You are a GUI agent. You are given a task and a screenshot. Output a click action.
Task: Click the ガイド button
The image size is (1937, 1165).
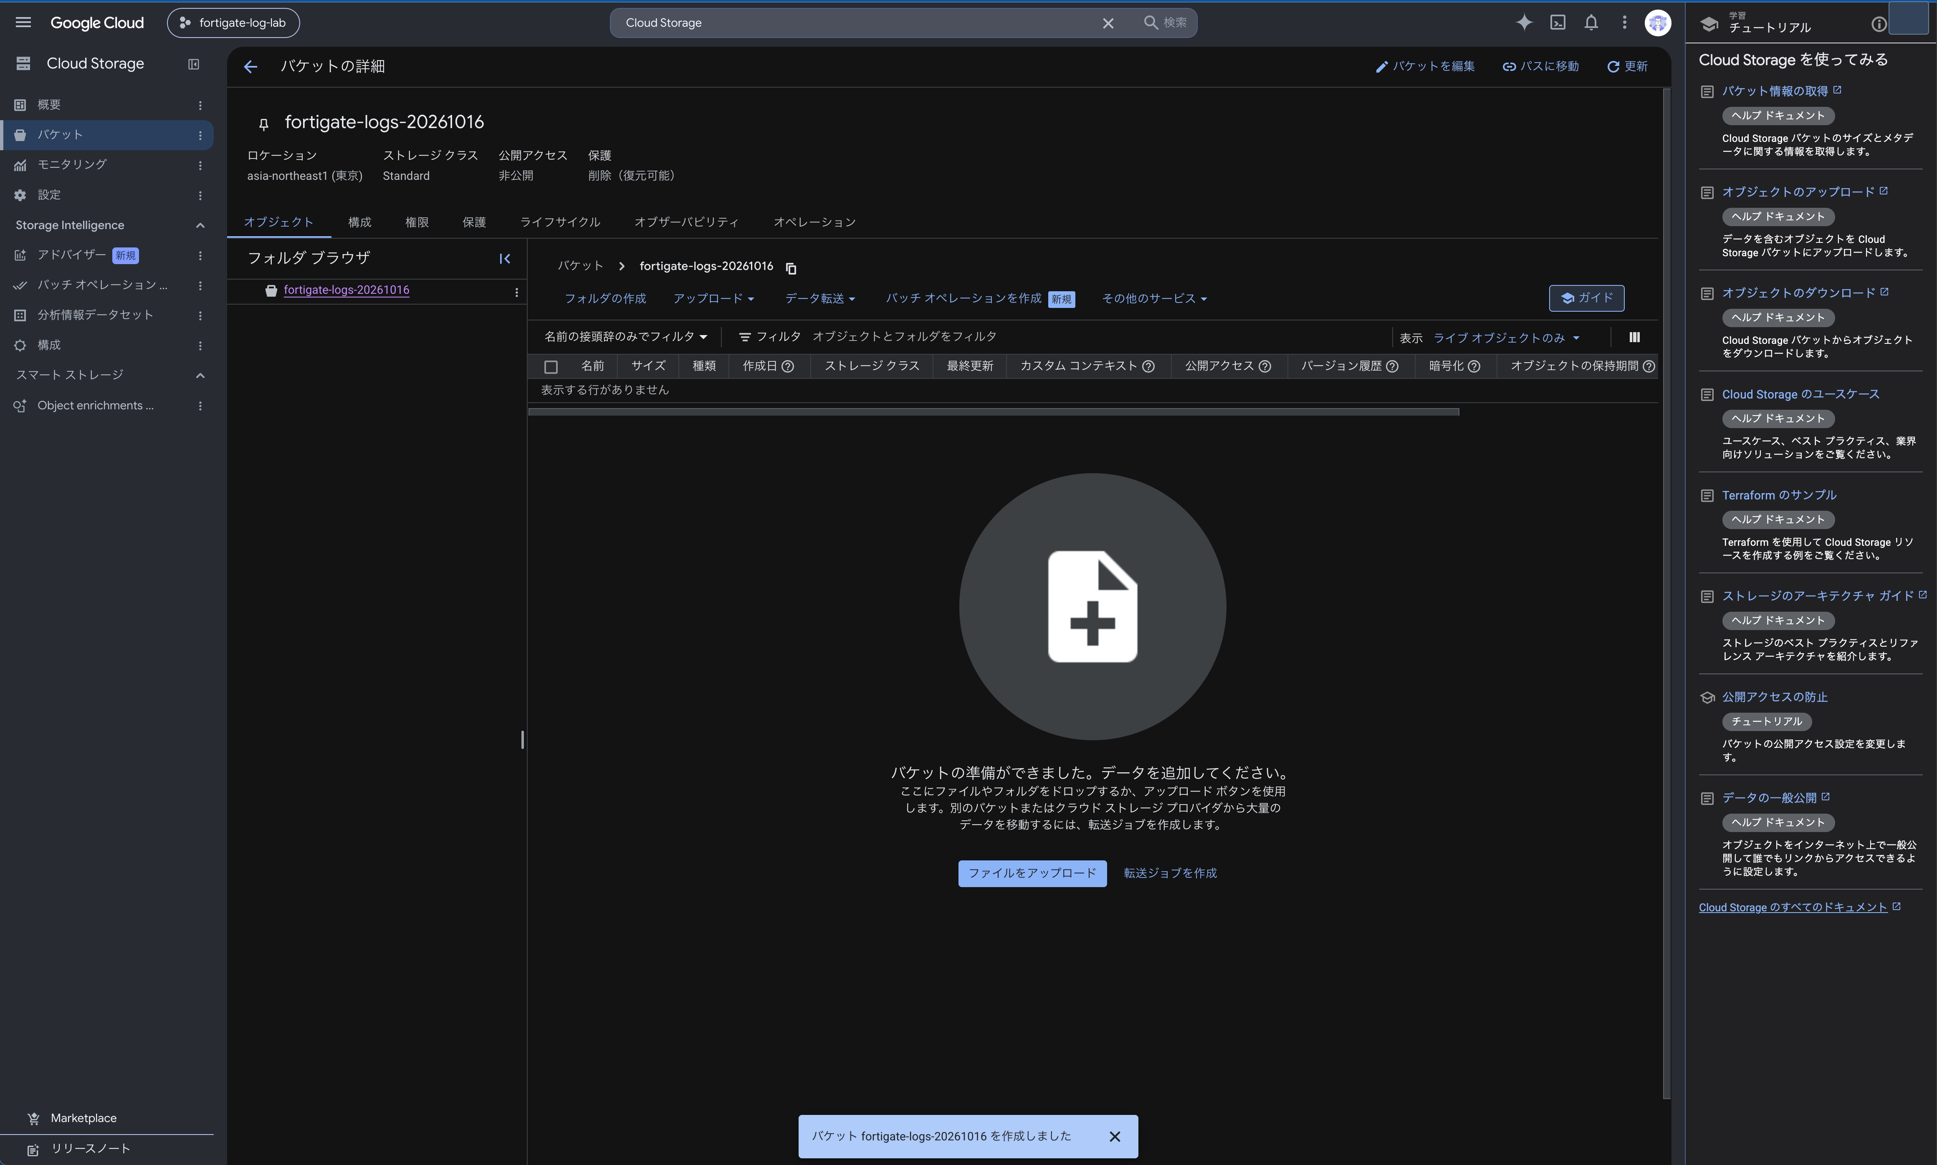1586,298
